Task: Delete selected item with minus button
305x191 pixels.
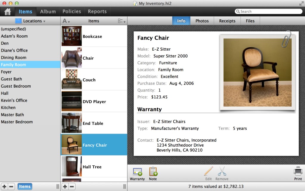Action: tap(72, 187)
